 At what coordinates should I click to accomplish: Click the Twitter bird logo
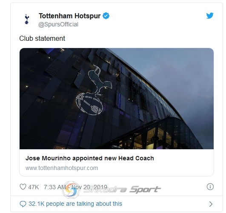pyautogui.click(x=210, y=16)
